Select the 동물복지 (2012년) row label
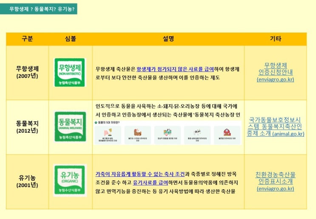The image size is (316, 219). [x=27, y=127]
